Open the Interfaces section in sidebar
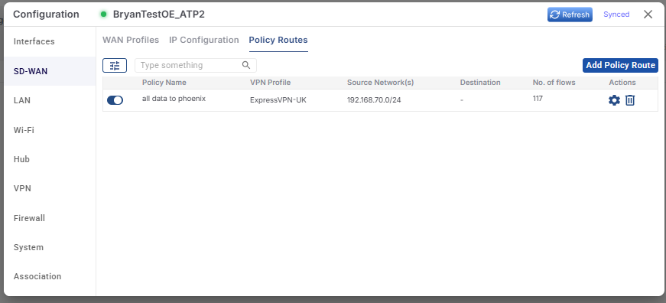 pos(50,41)
